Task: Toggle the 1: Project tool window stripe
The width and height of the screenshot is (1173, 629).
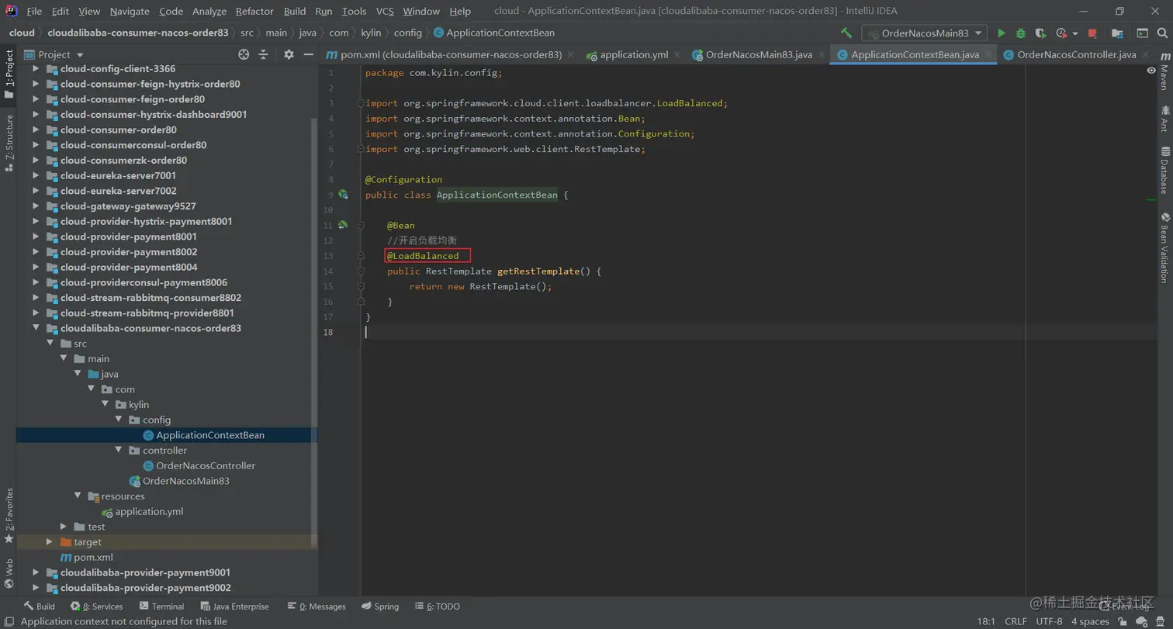Action: (x=9, y=73)
